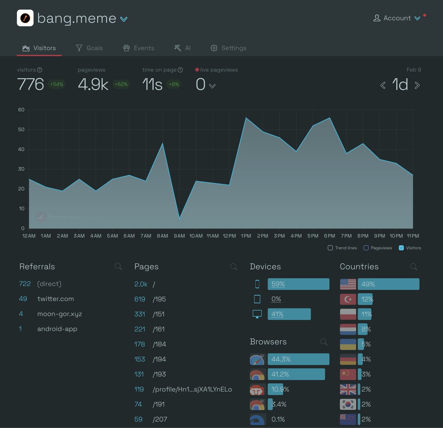Expand the live pageviews dropdown arrow
443x428 pixels.
[x=212, y=86]
